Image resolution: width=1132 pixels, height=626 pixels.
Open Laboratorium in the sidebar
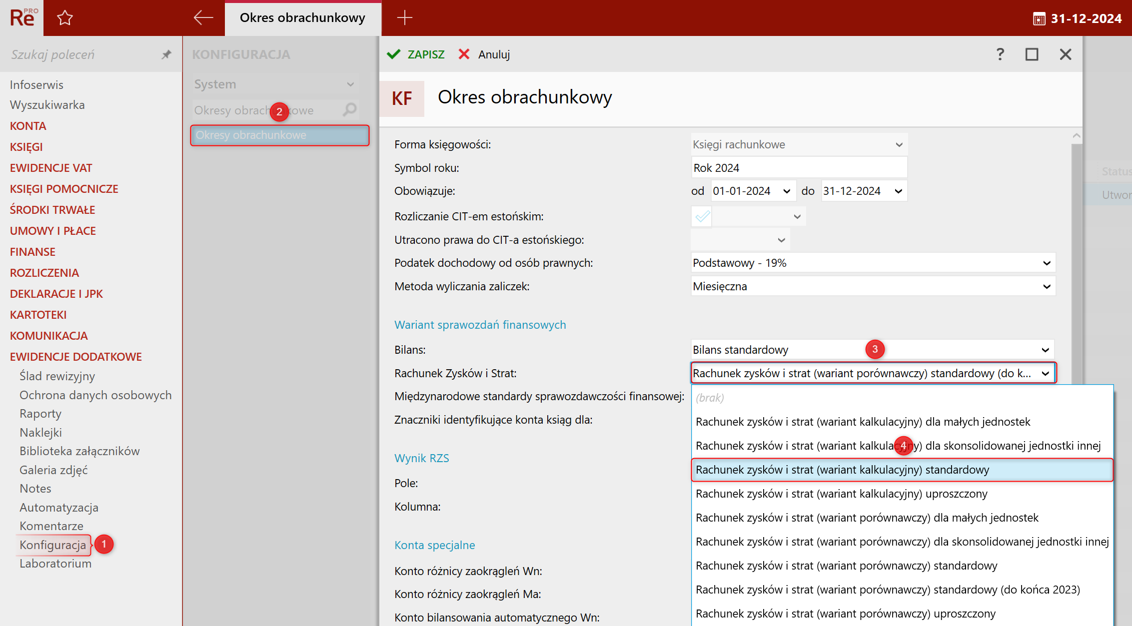pyautogui.click(x=55, y=564)
